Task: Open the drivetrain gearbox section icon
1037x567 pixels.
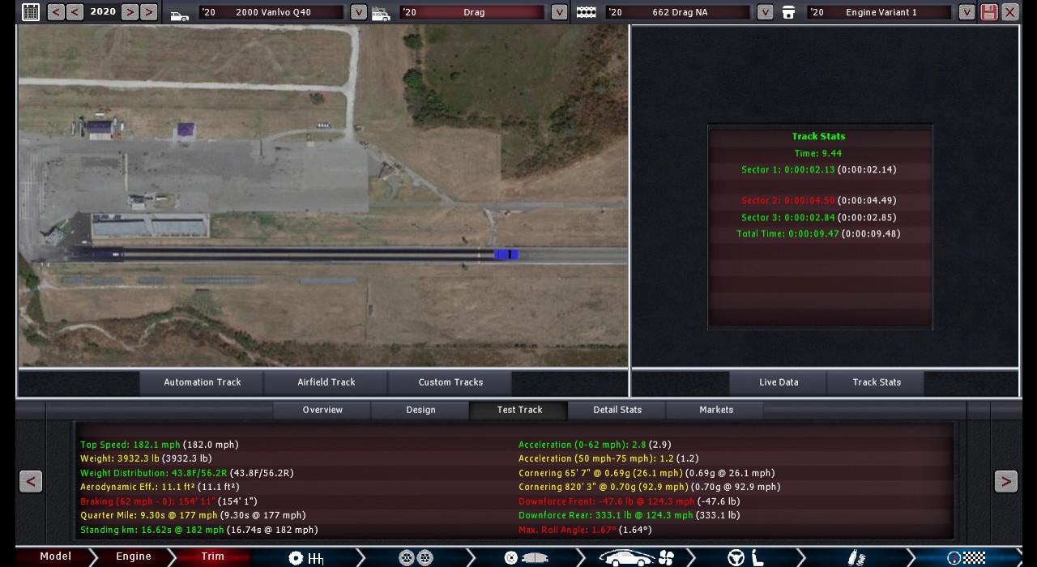Action: pyautogui.click(x=306, y=557)
